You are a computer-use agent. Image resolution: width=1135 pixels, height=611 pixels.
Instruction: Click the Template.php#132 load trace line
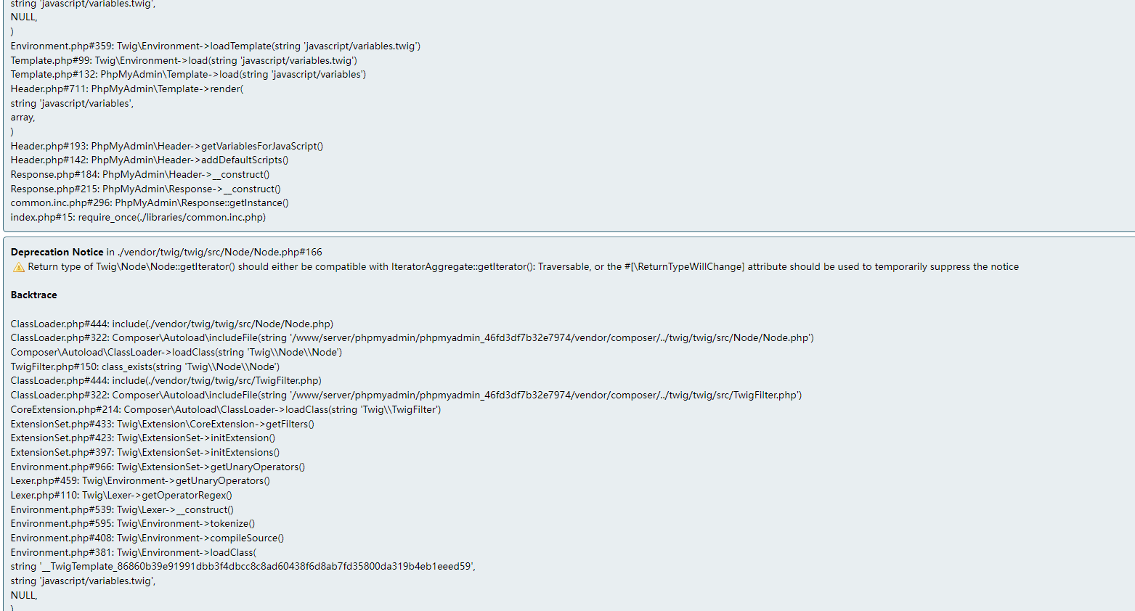coord(188,74)
